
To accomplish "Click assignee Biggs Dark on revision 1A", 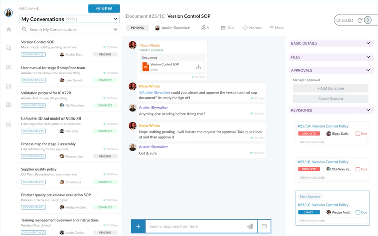I will click(x=338, y=134).
